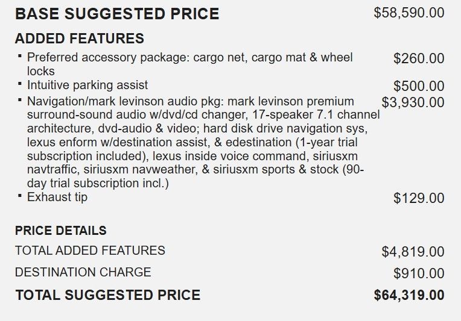Click the BASE SUGGESTED PRICE heading

(x=117, y=14)
